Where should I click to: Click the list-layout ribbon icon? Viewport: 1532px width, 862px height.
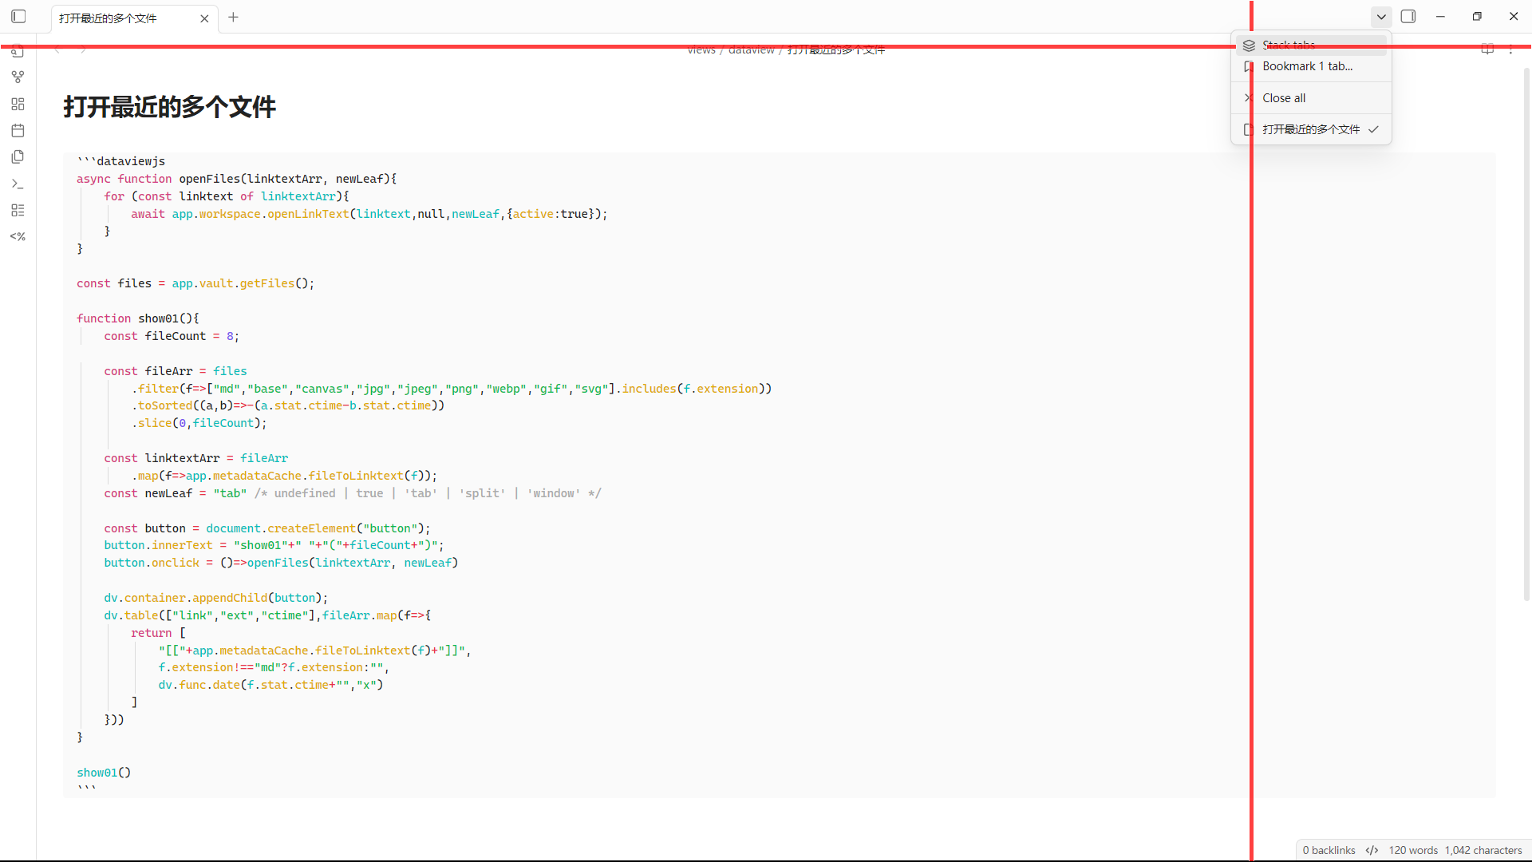click(x=18, y=210)
